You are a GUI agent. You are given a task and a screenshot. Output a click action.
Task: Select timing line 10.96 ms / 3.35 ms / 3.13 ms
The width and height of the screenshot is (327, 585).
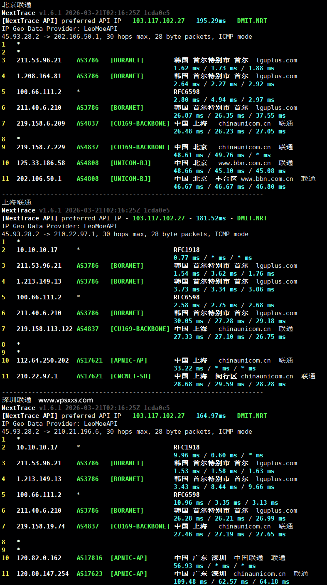point(226,503)
